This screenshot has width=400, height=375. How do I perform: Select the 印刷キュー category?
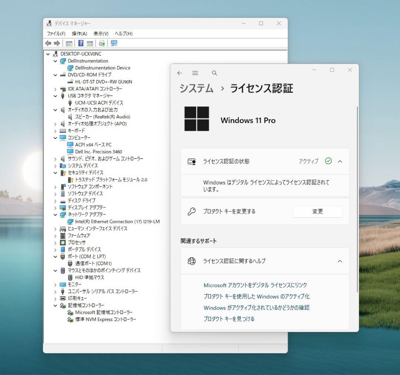pyautogui.click(x=77, y=298)
